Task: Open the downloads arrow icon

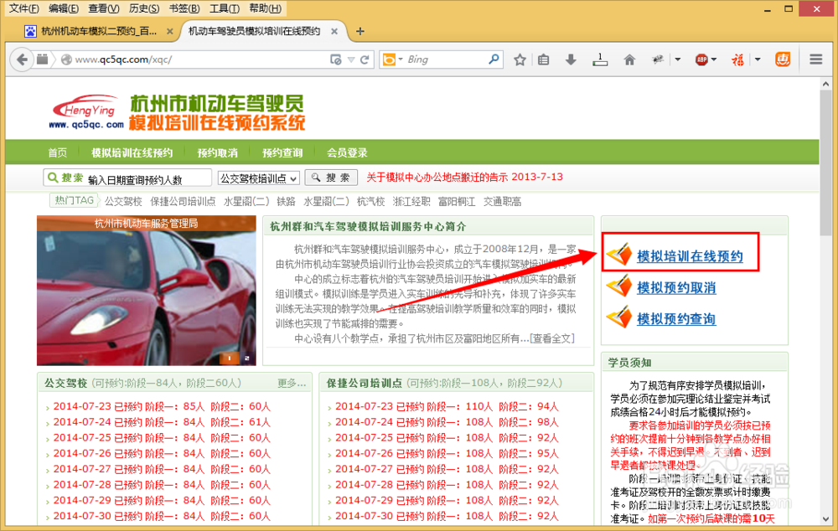Action: point(571,59)
